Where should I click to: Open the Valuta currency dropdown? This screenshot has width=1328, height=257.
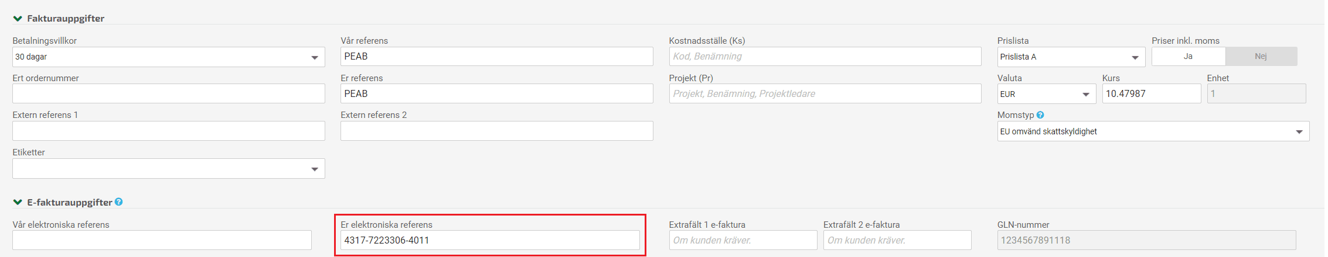(1047, 94)
